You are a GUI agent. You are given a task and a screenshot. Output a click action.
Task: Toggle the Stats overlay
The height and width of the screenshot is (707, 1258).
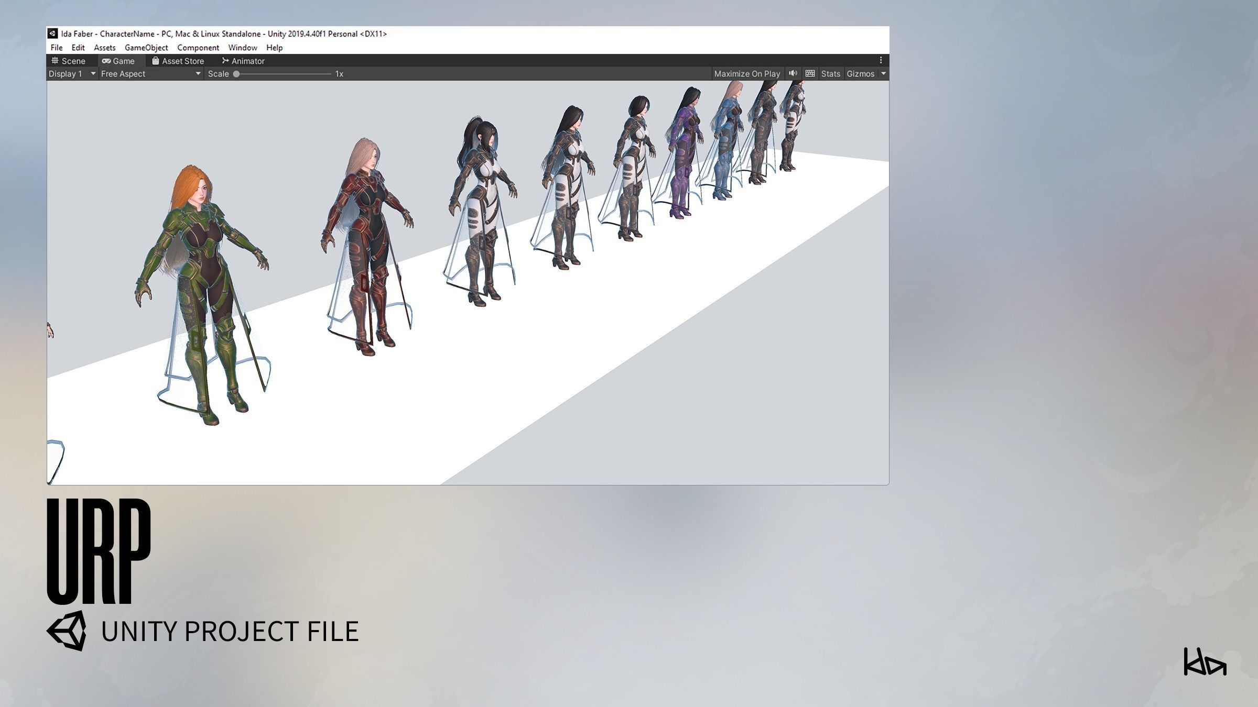830,74
